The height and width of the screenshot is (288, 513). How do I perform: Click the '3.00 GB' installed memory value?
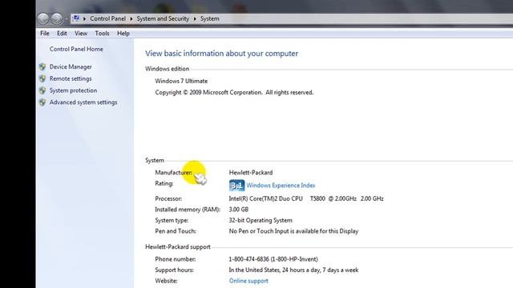[x=239, y=210]
